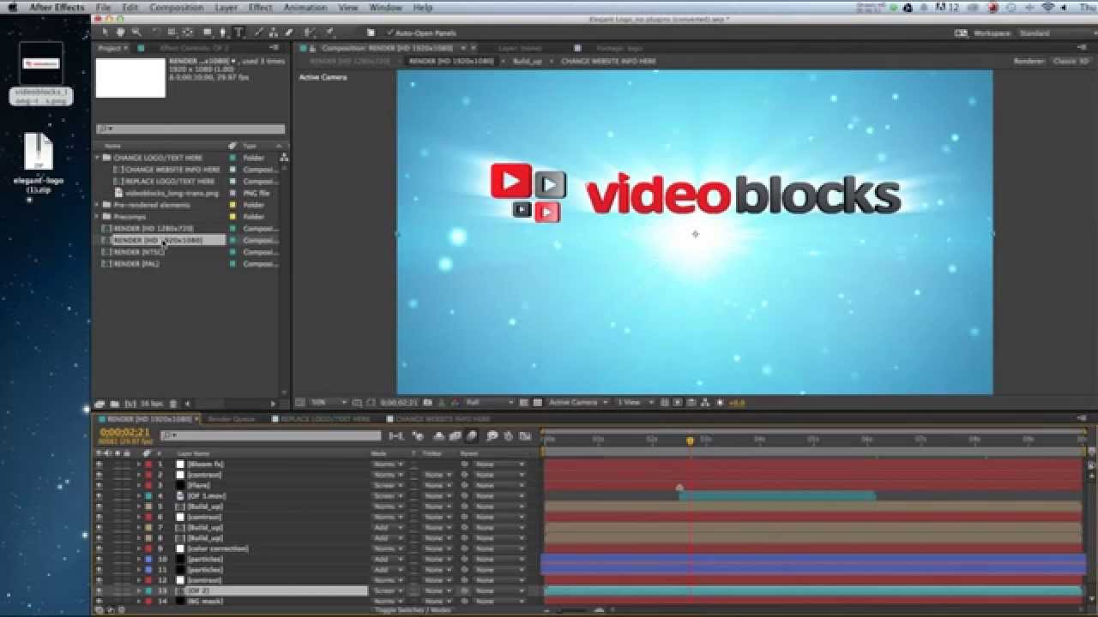Open blend mode dropdown for Bloom fx

(x=387, y=464)
